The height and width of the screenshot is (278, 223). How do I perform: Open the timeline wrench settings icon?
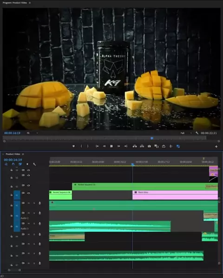pos(34,164)
